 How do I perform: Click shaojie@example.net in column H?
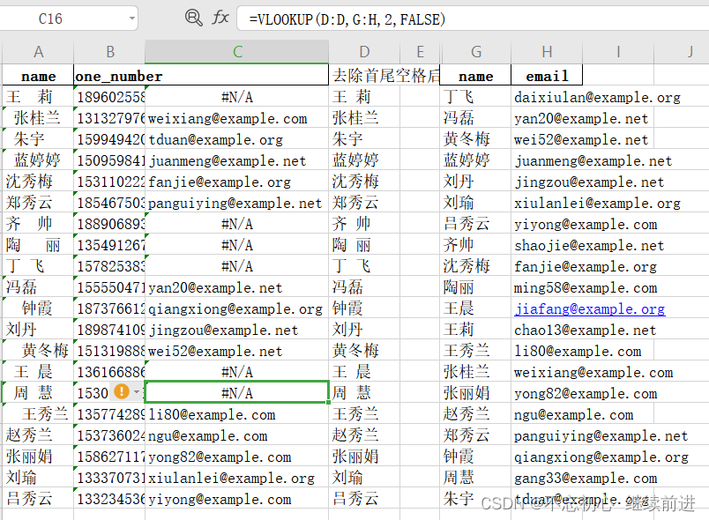[x=589, y=245]
